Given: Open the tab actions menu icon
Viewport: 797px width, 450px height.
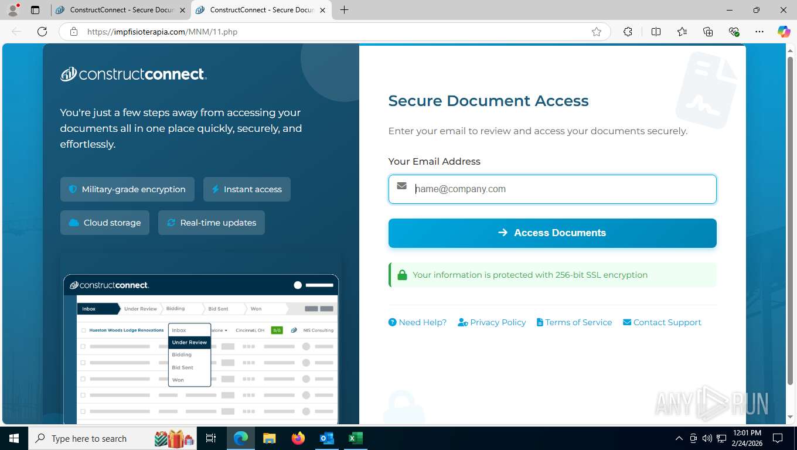Looking at the screenshot, I should tap(35, 10).
